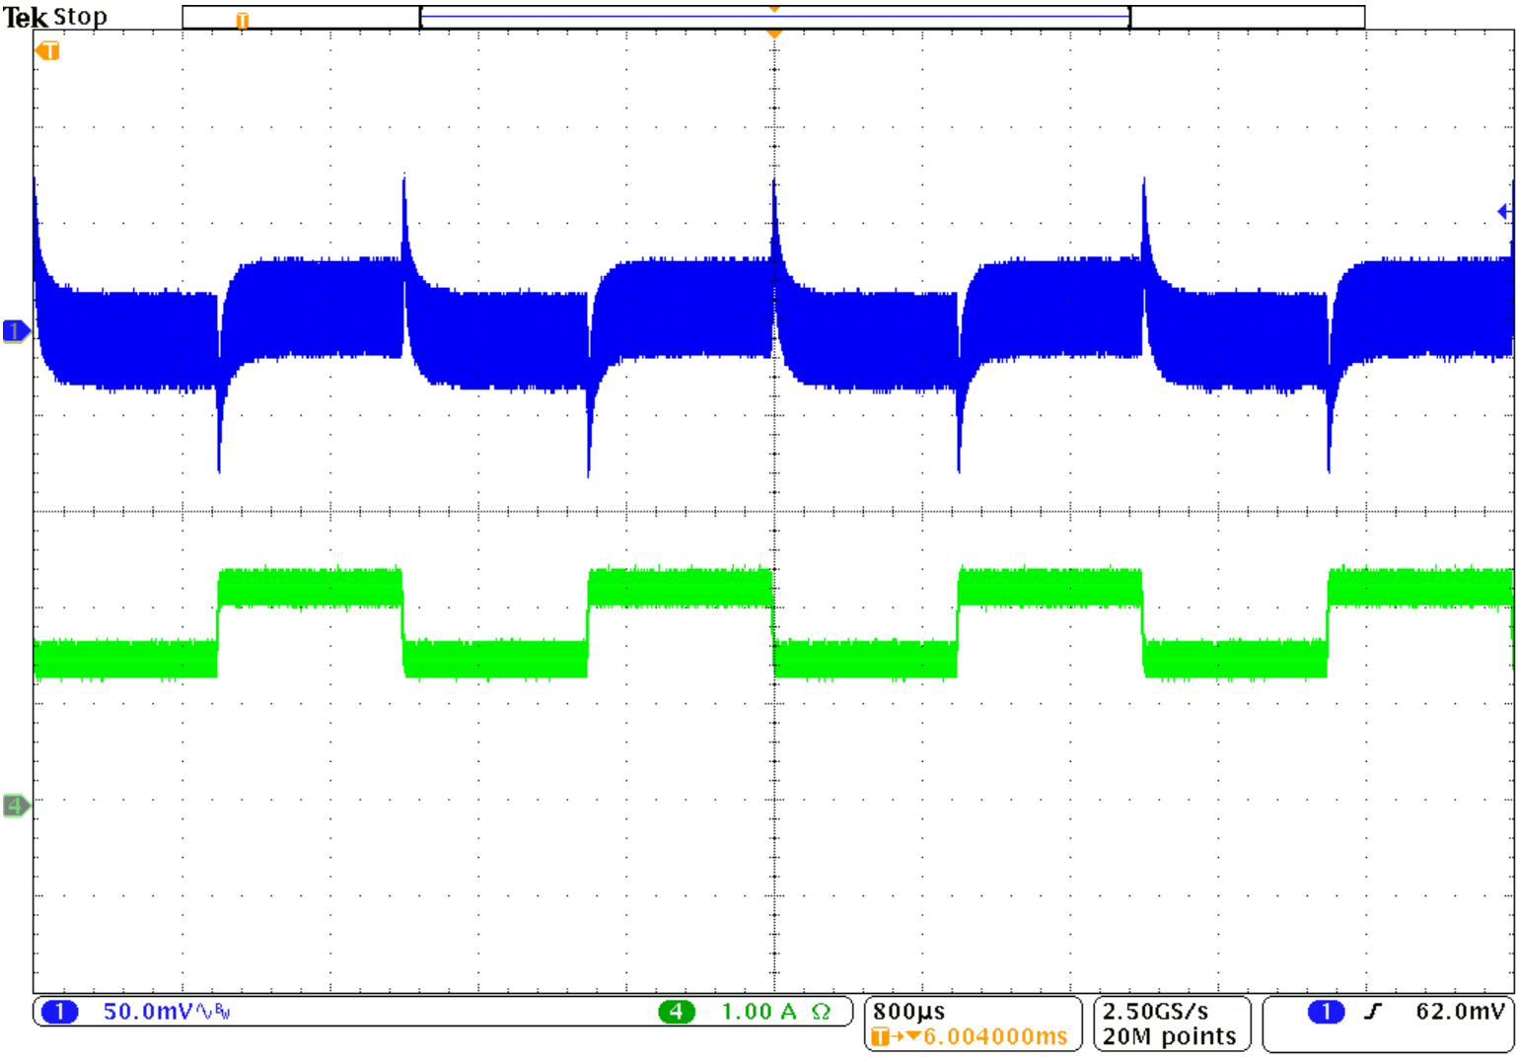
Task: Click the 6.004000ms trigger delay readout
Action: coord(995,1036)
